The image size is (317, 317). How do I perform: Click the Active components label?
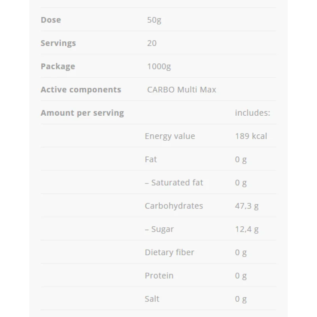click(81, 90)
